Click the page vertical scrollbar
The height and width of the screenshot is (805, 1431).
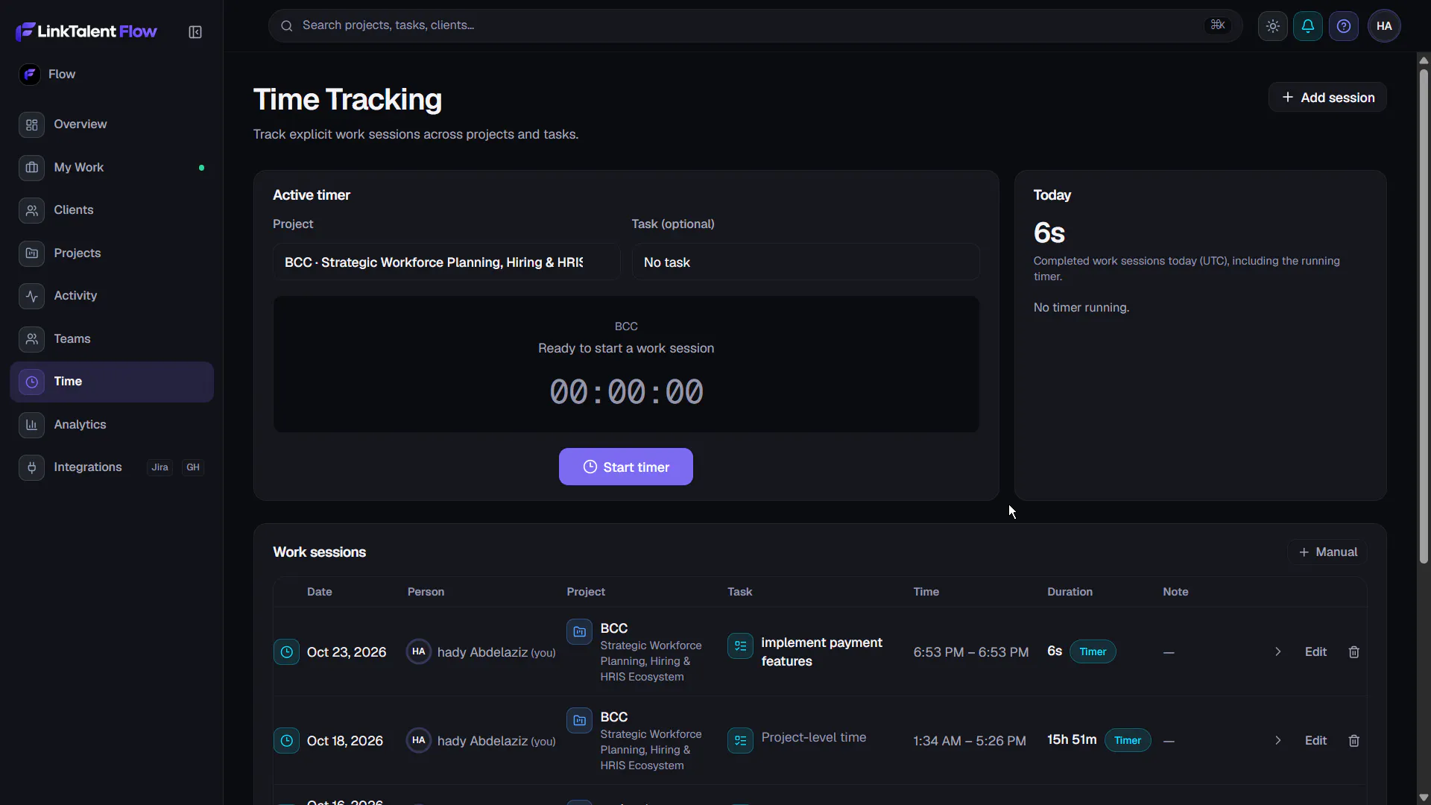point(1424,317)
